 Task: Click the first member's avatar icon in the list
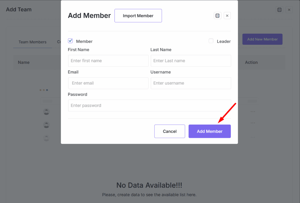46,112
